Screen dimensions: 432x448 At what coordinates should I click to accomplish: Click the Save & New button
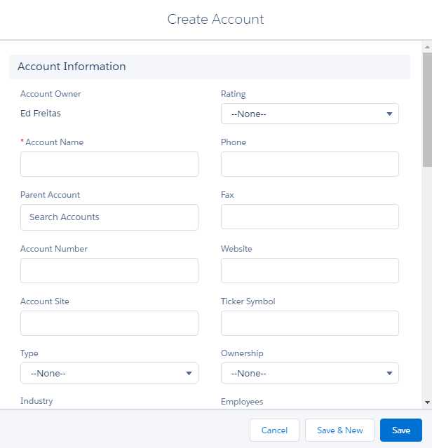(x=339, y=430)
